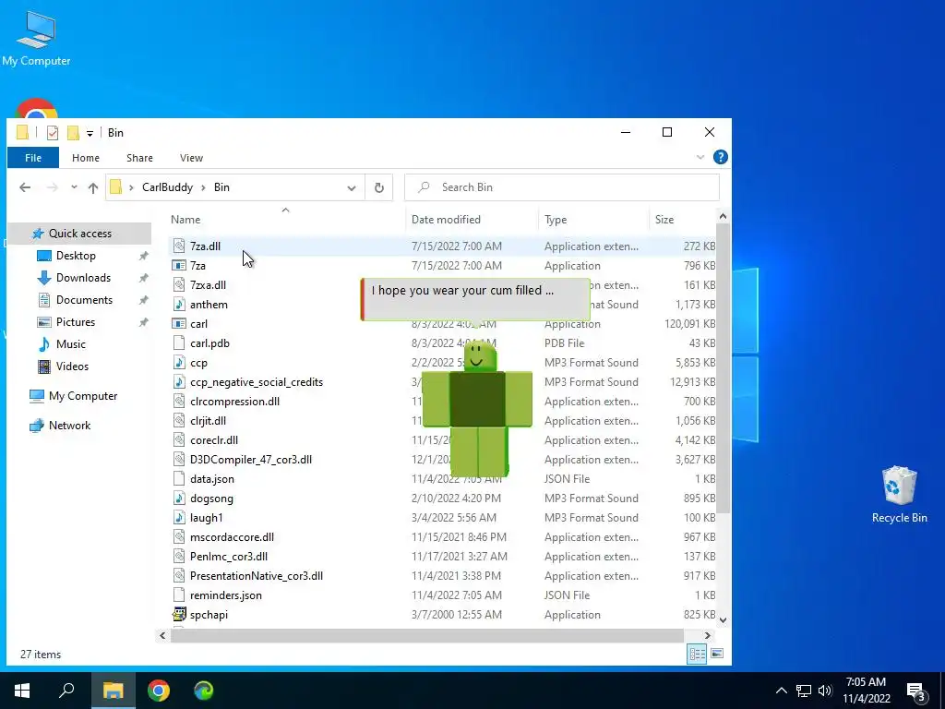This screenshot has height=709, width=945.
Task: Select Quick access in navigation pane
Action: click(x=79, y=234)
